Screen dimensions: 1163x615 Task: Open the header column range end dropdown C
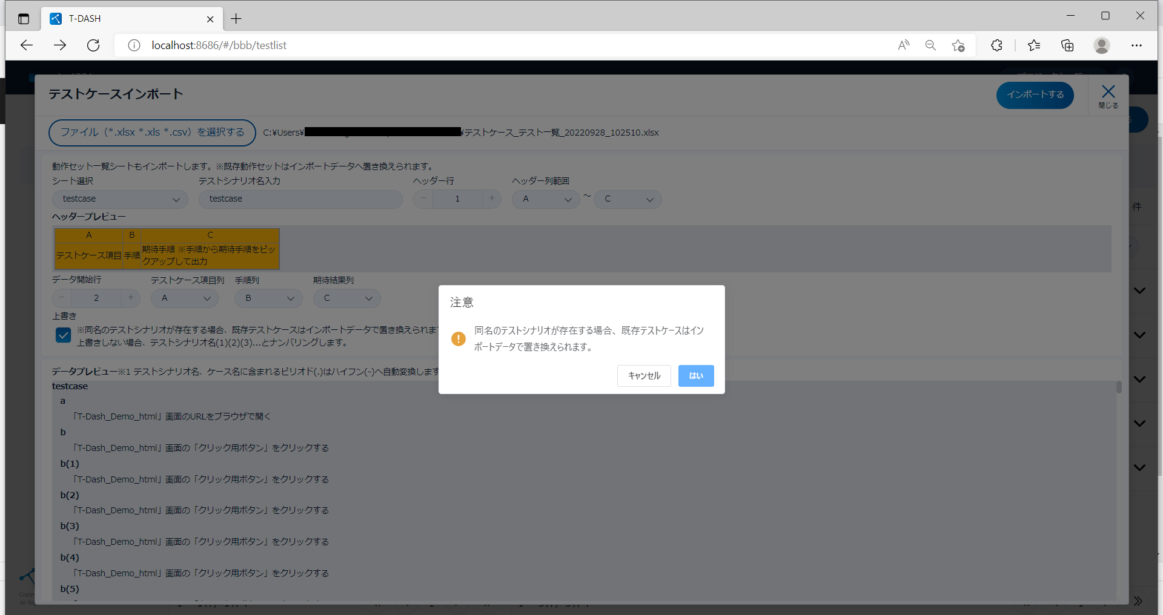[628, 199]
